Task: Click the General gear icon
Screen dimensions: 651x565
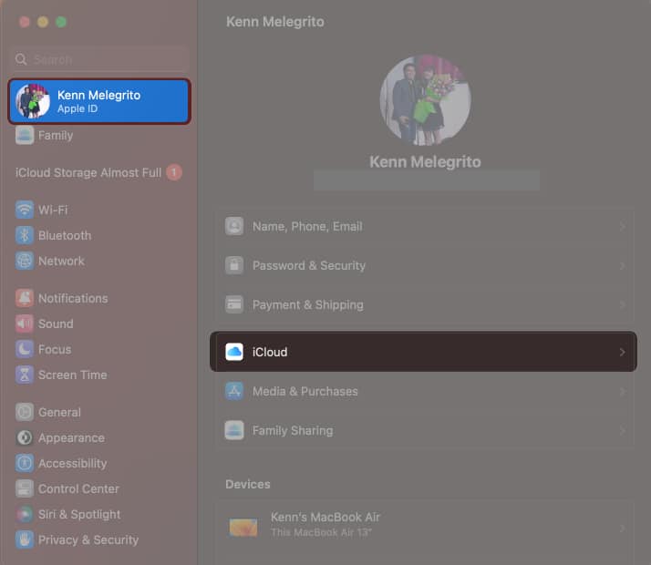Action: (x=25, y=412)
